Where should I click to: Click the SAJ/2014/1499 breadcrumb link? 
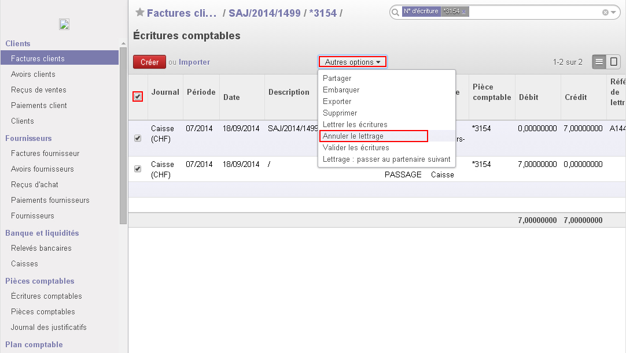264,13
